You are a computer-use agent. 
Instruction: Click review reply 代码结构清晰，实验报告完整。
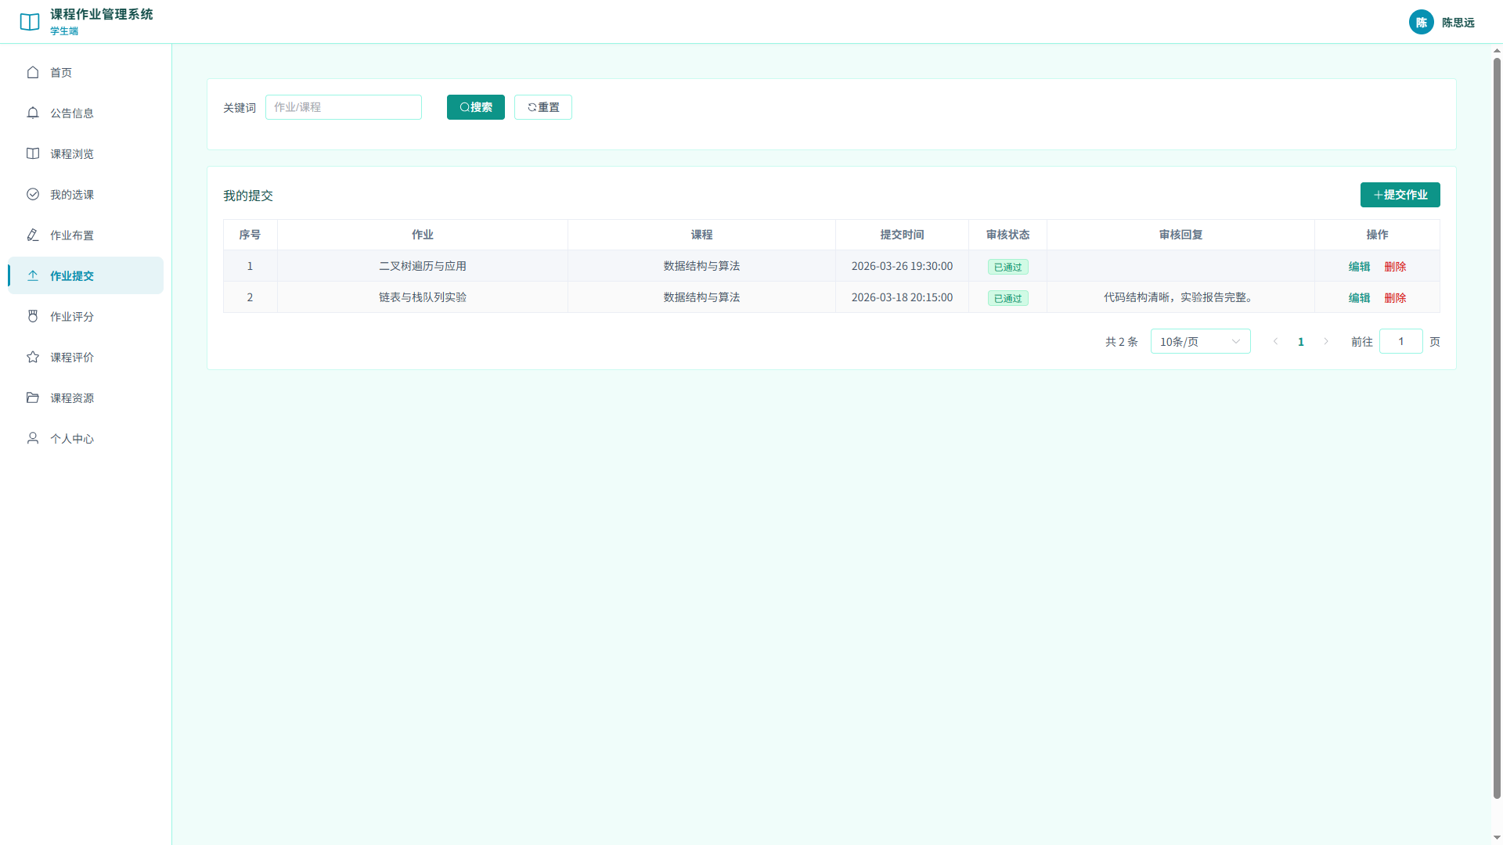tap(1180, 297)
